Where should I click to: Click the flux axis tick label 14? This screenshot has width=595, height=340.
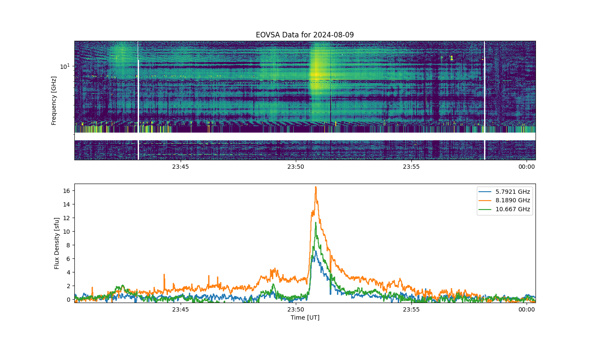(x=66, y=204)
